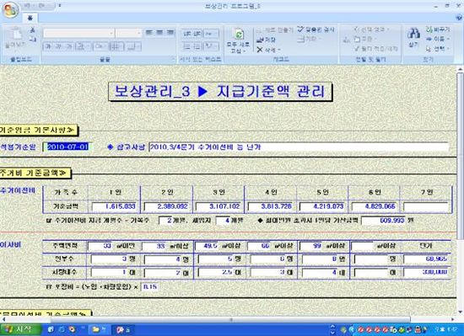Click the 5인 amount field 4,219,073
The width and height of the screenshot is (464, 336).
322,206
